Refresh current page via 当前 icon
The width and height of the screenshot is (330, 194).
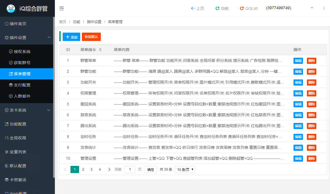coord(217,8)
